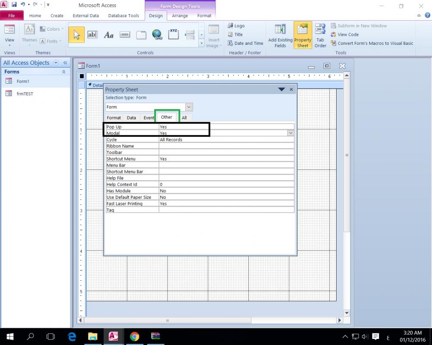This screenshot has width=432, height=345.
Task: Collapse the navigation pane shutter
Action: point(65,63)
